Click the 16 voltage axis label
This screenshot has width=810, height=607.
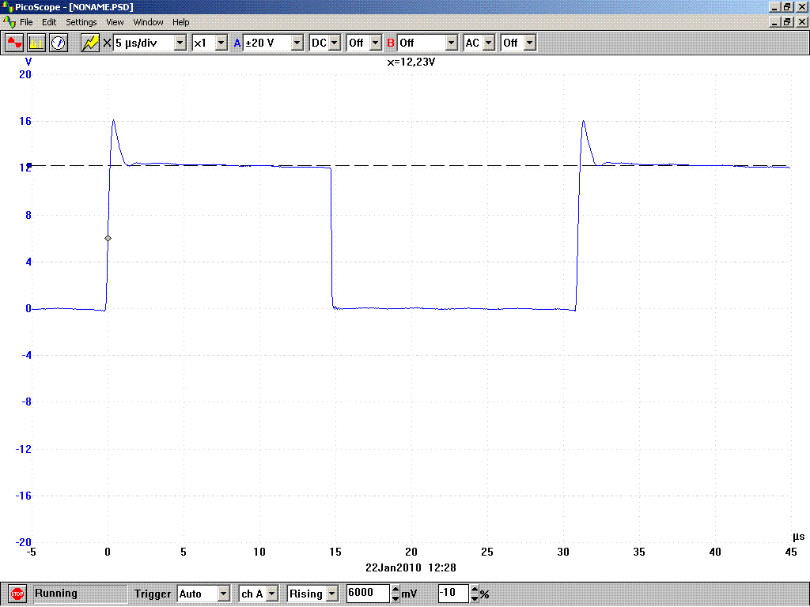pyautogui.click(x=25, y=121)
